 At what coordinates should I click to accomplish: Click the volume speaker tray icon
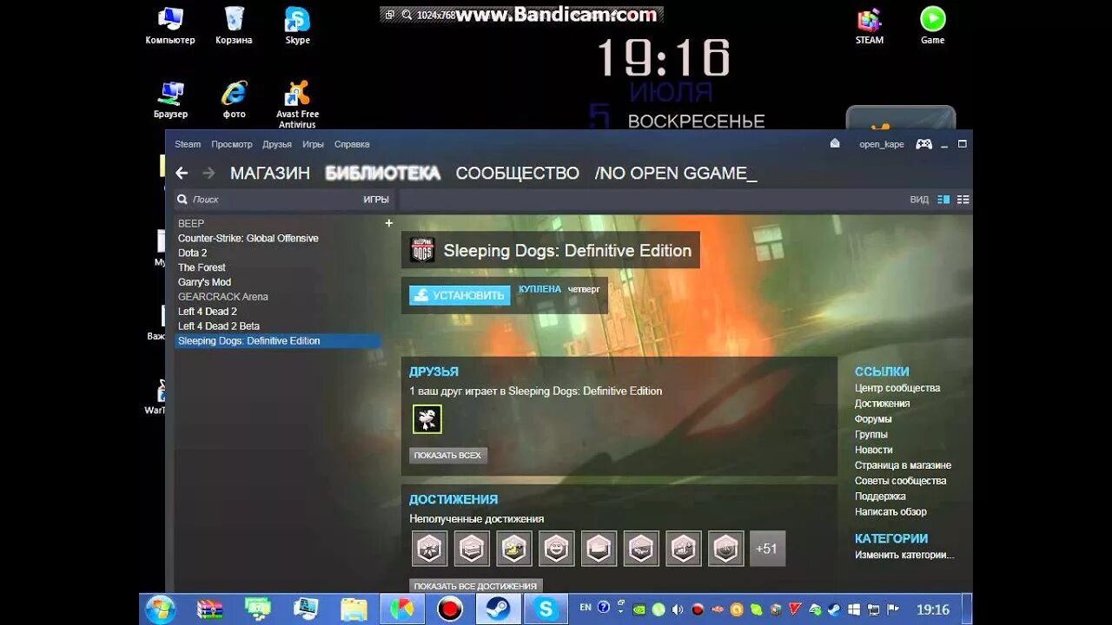(677, 609)
